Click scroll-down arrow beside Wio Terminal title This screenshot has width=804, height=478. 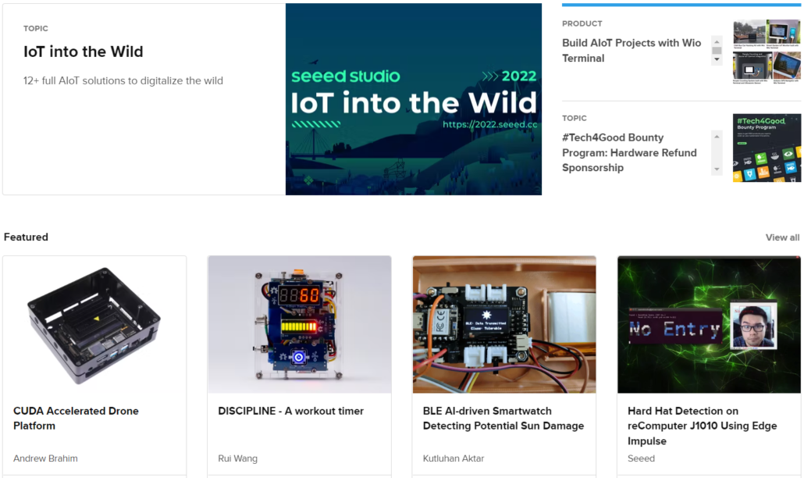click(717, 60)
